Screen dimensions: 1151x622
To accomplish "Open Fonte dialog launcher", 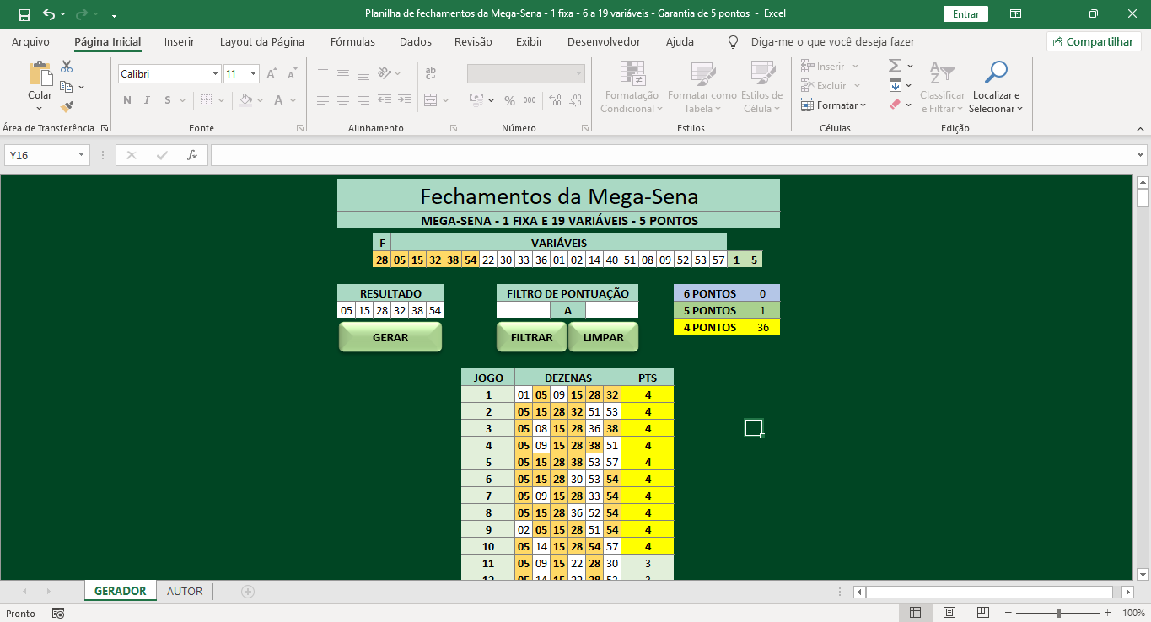I will 301,128.
